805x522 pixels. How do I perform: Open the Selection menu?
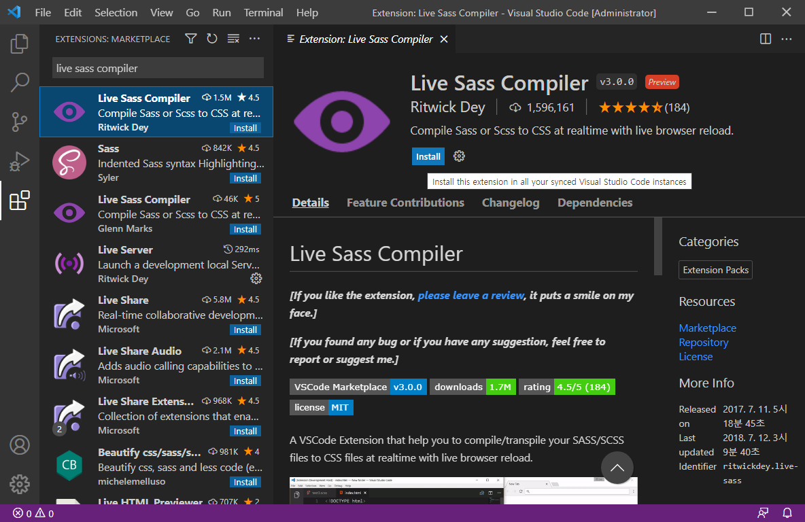[x=116, y=12]
